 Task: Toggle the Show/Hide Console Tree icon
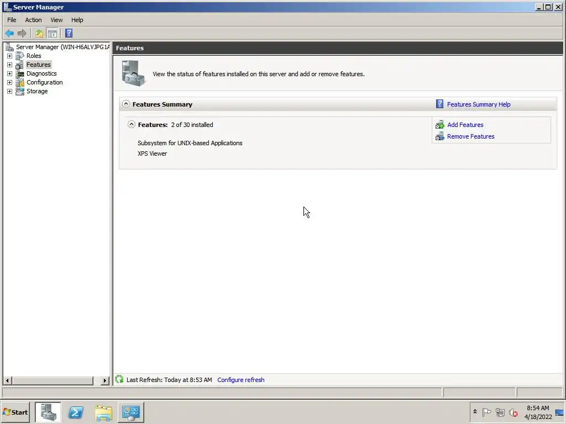[53, 34]
